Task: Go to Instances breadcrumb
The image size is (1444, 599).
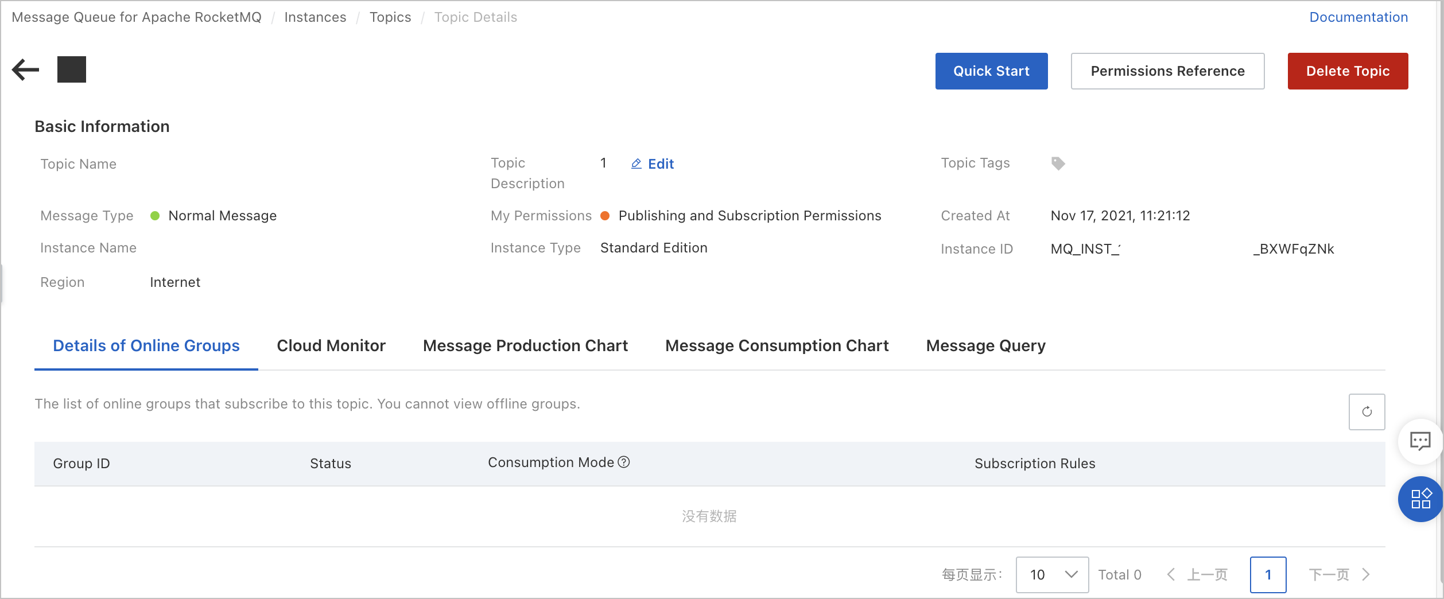Action: point(315,17)
